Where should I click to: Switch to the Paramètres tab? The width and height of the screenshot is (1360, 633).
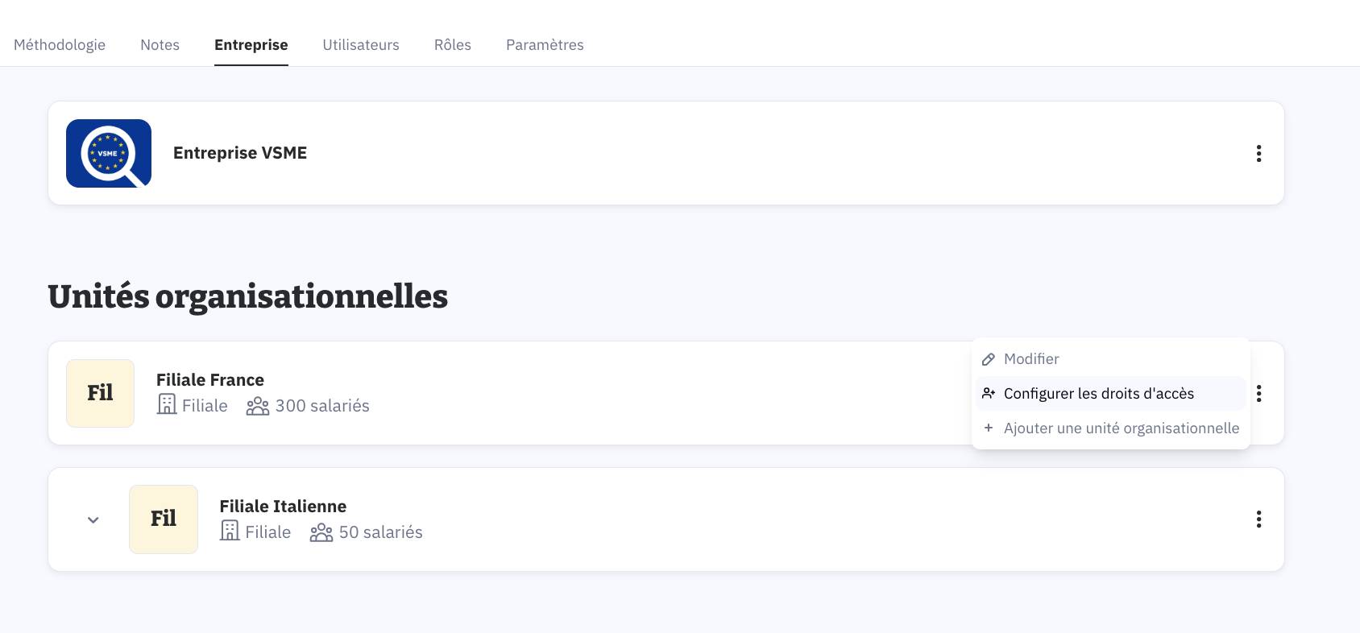[x=545, y=45]
